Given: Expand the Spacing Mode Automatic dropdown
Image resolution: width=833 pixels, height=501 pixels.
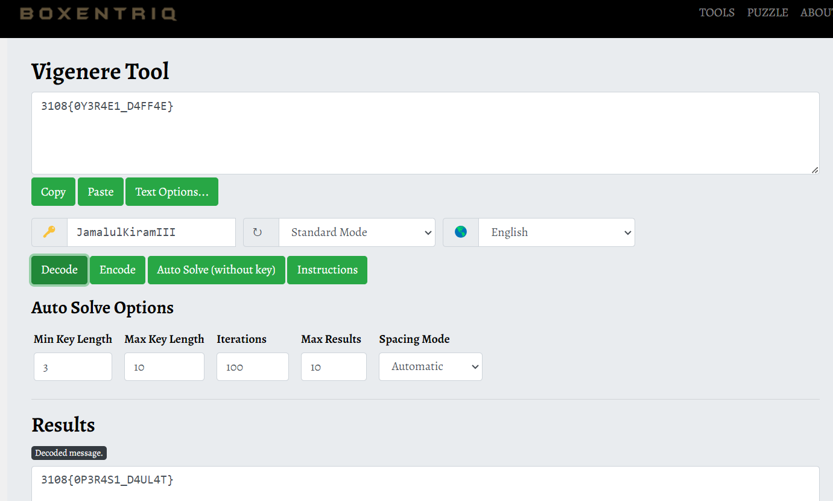Looking at the screenshot, I should pyautogui.click(x=430, y=366).
